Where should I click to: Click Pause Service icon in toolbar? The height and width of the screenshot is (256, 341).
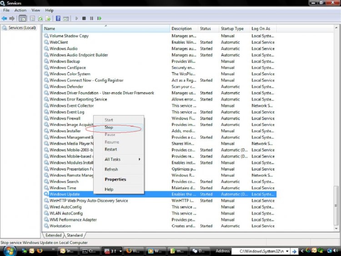coord(91,19)
